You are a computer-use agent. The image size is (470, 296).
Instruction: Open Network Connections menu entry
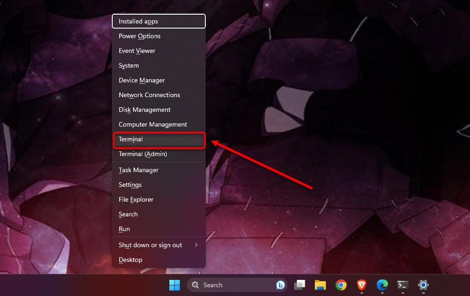(x=159, y=95)
